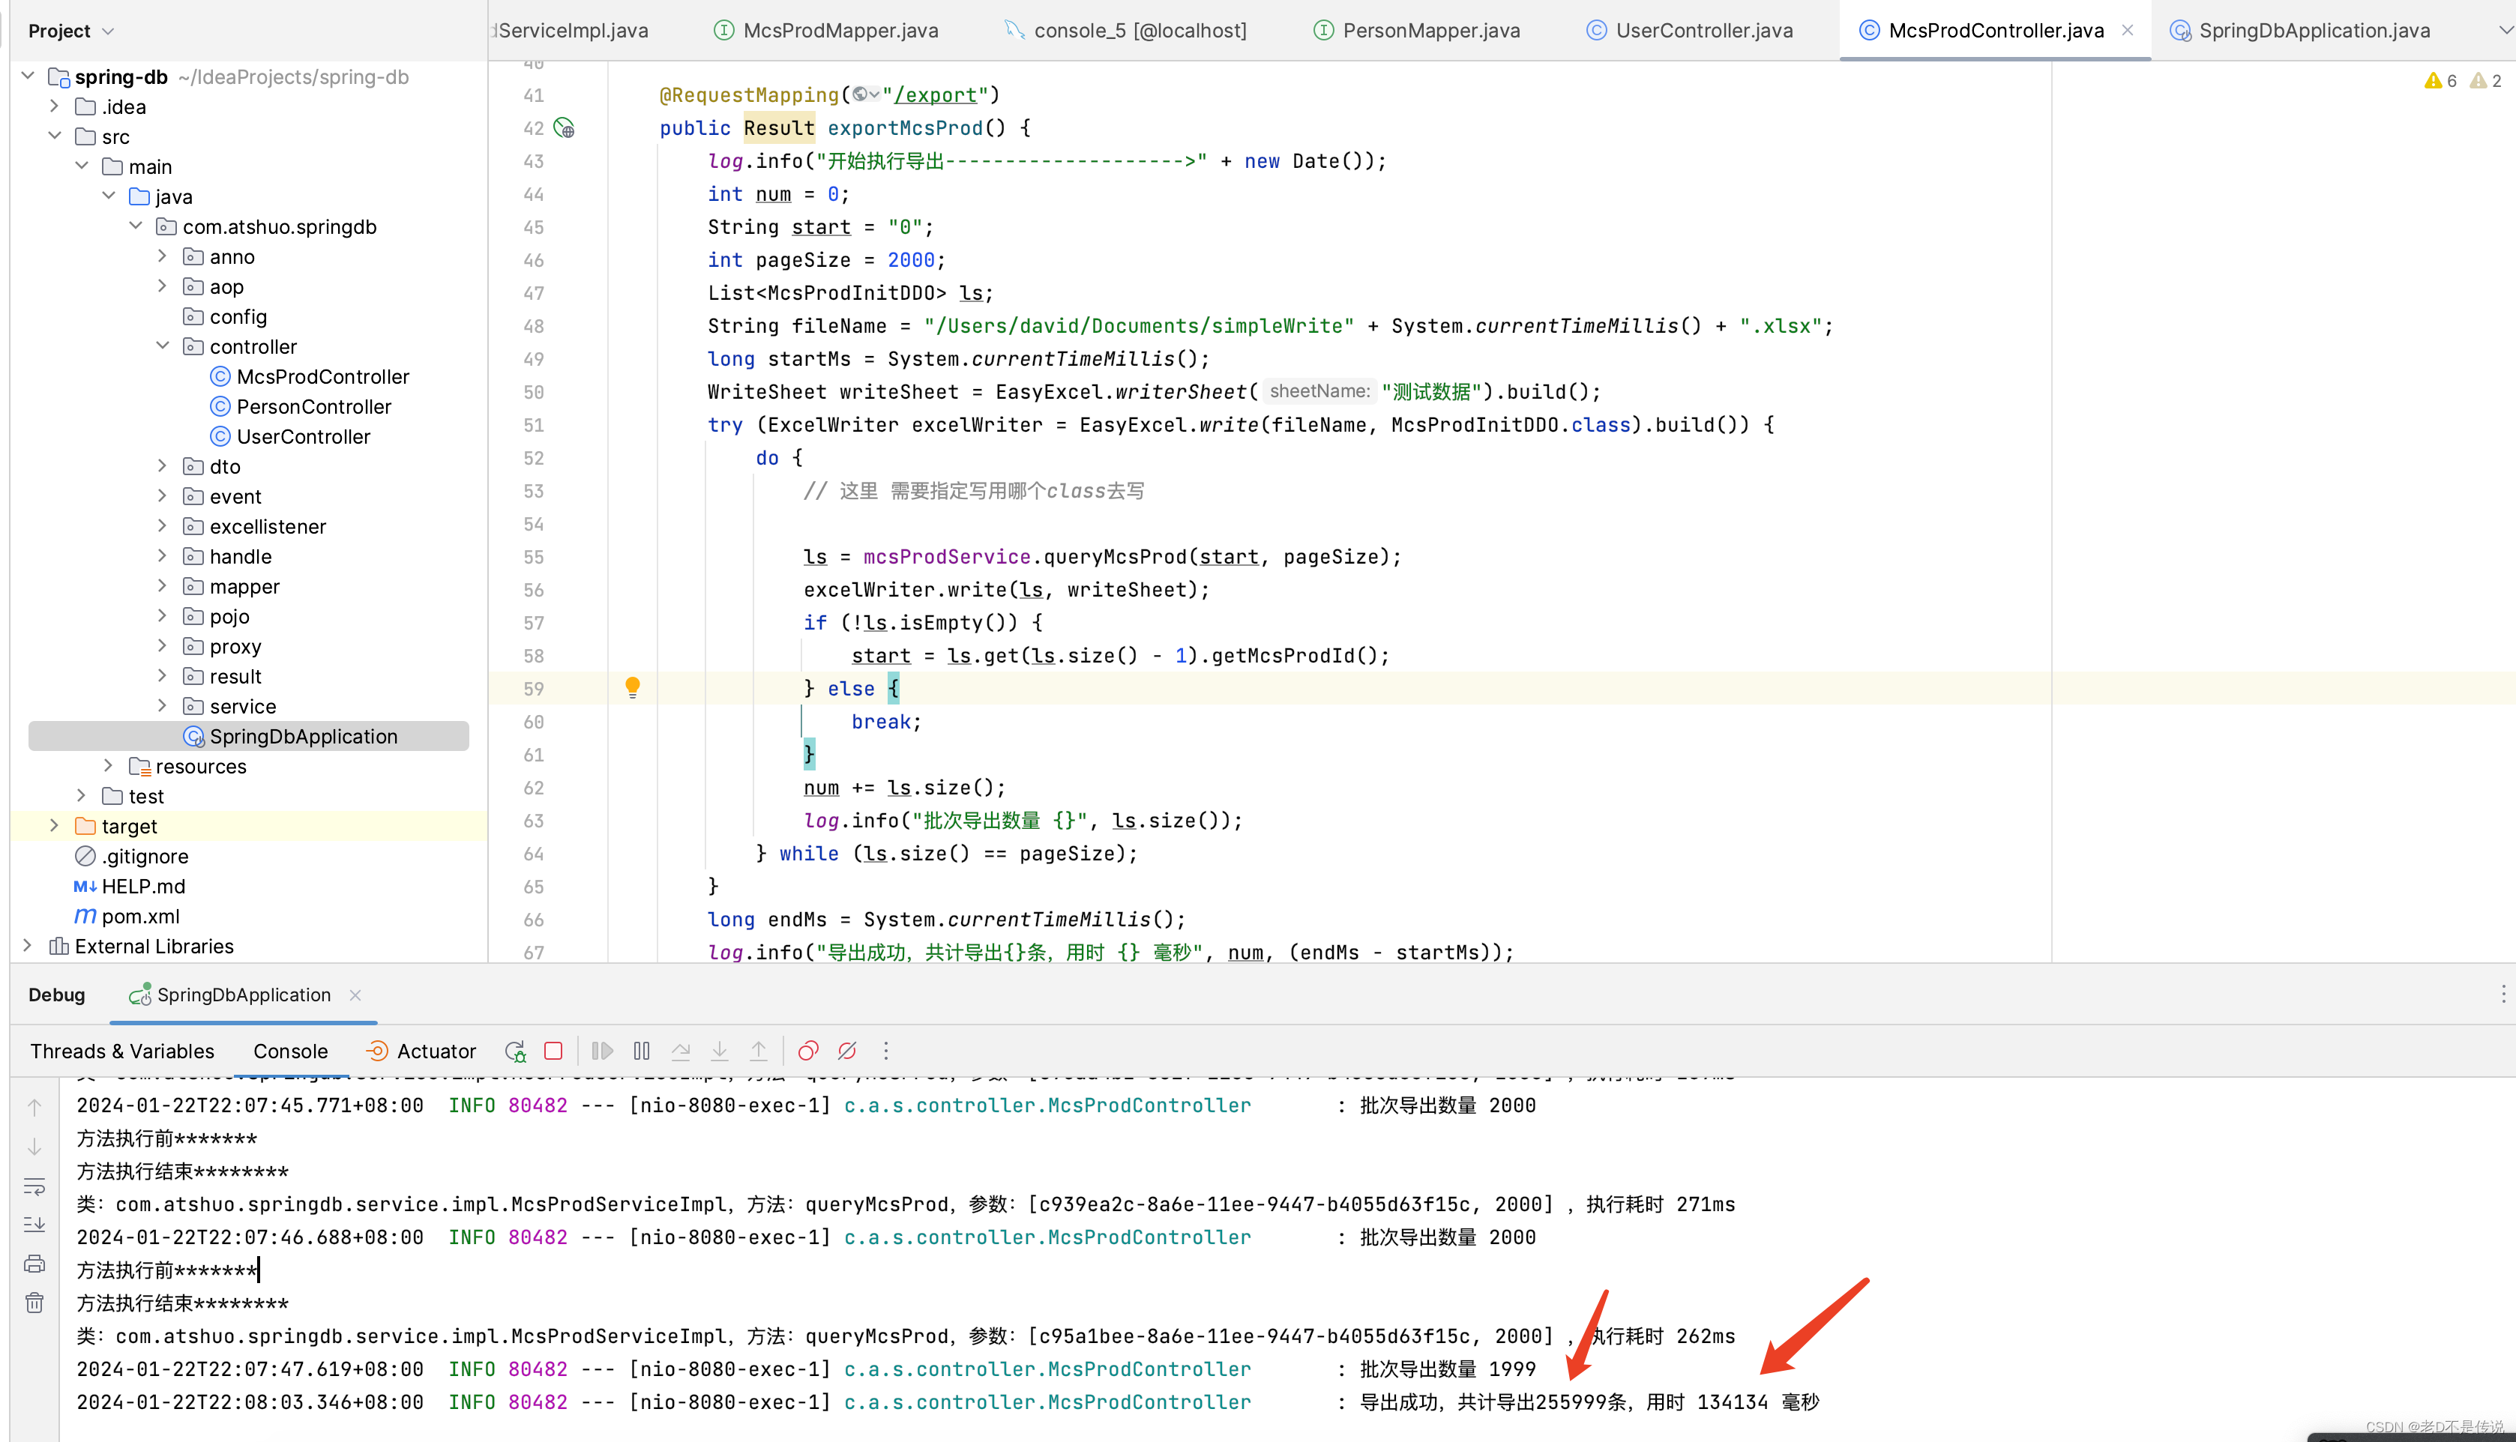Stop the running debug session

(x=554, y=1051)
